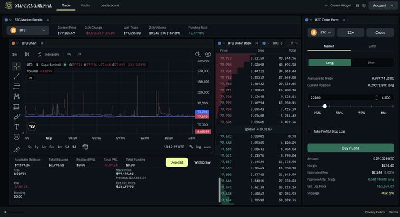Select the 5y chart range
The width and height of the screenshot is (400, 217).
[x=30, y=147]
